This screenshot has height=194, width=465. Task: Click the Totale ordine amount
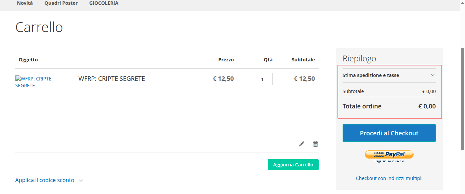coord(427,106)
